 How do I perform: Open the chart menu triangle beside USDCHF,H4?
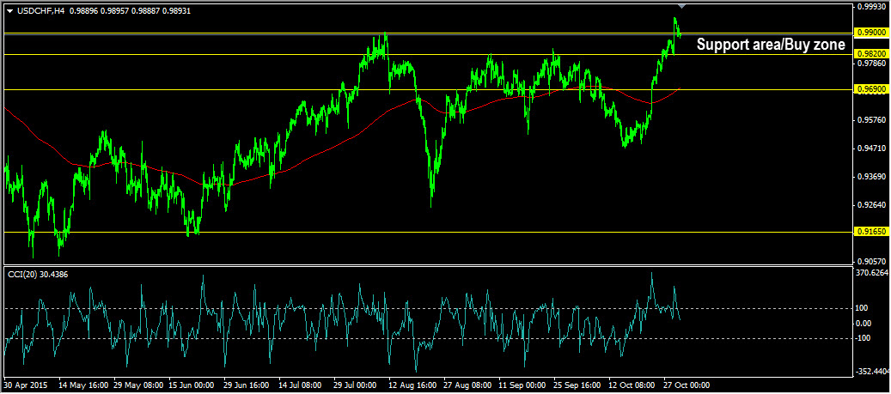[x=9, y=11]
